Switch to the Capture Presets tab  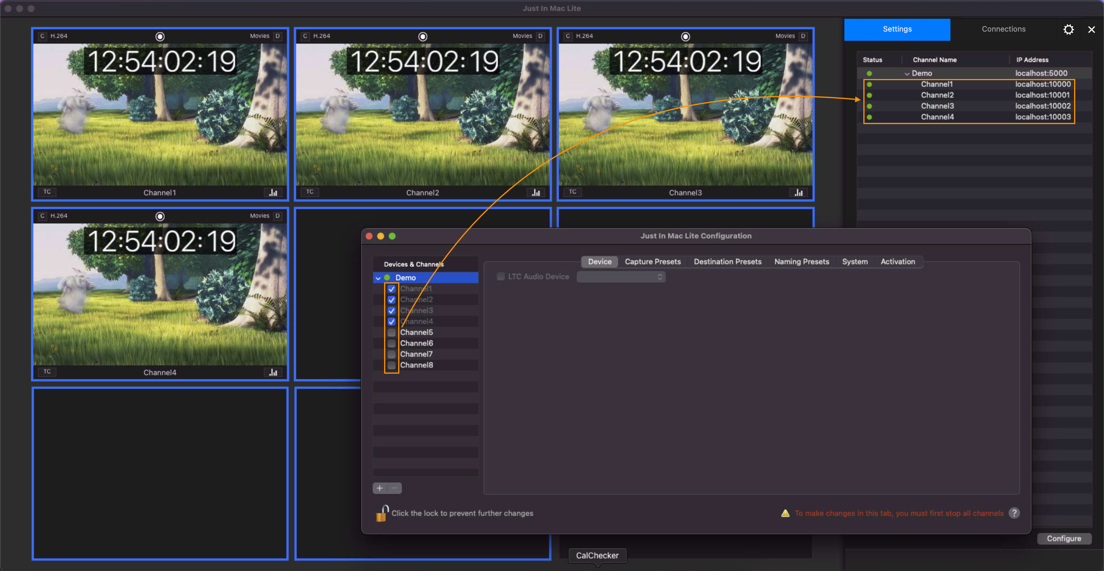[652, 262]
